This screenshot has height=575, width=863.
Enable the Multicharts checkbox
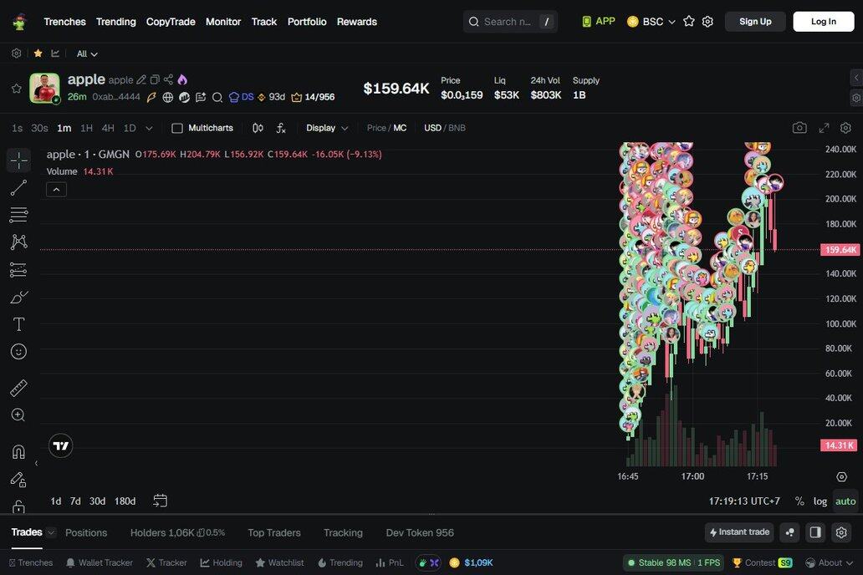pyautogui.click(x=177, y=128)
